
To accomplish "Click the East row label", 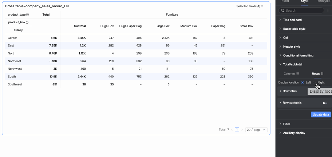I will [x=11, y=45].
